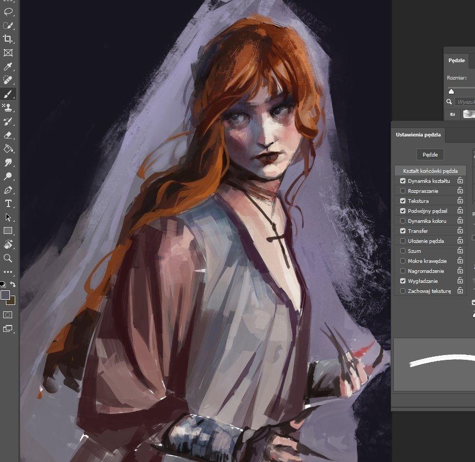Open the foreground color swatch
The height and width of the screenshot is (462, 475).
click(x=5, y=294)
